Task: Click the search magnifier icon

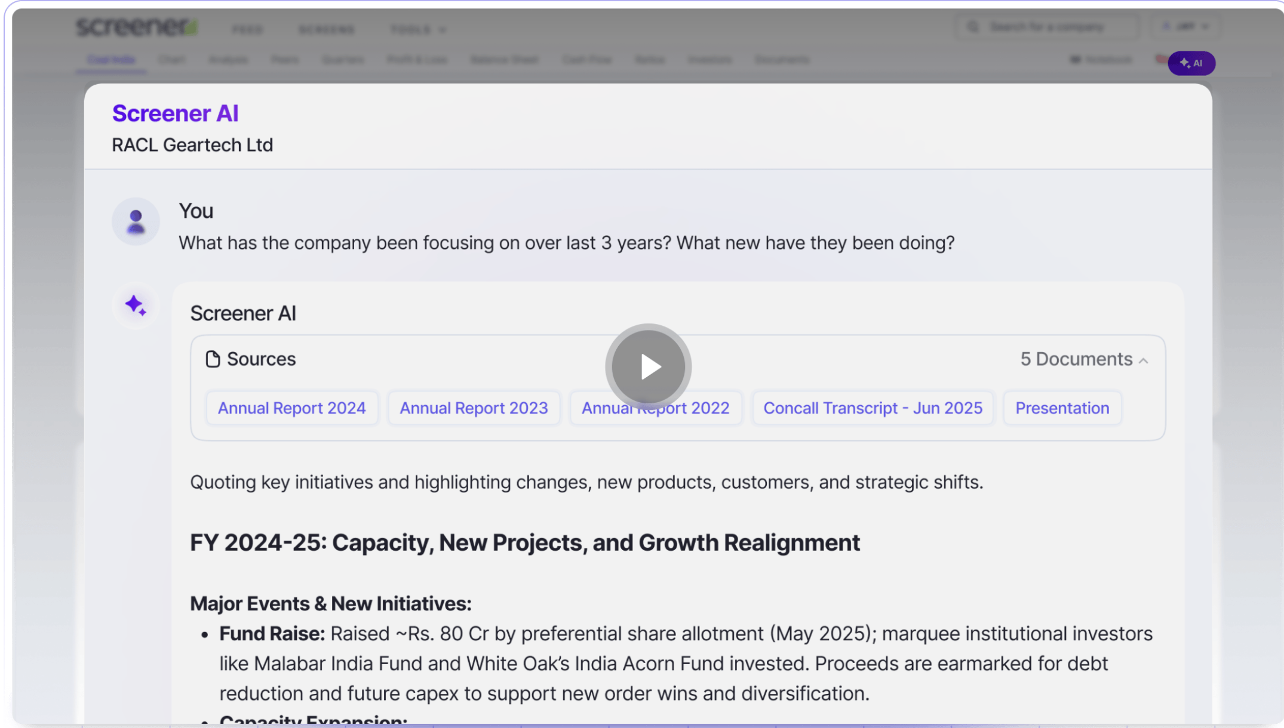Action: pos(973,27)
